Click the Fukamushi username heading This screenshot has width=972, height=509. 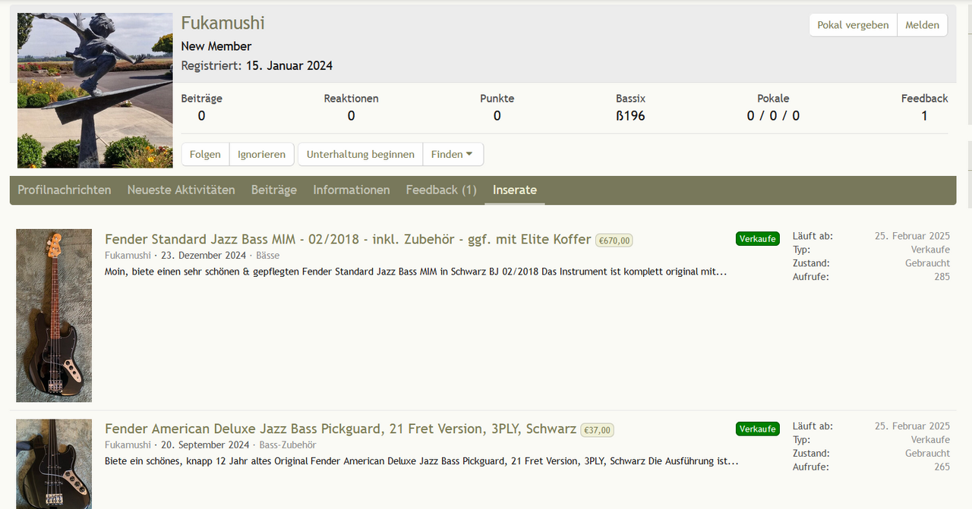coord(222,24)
